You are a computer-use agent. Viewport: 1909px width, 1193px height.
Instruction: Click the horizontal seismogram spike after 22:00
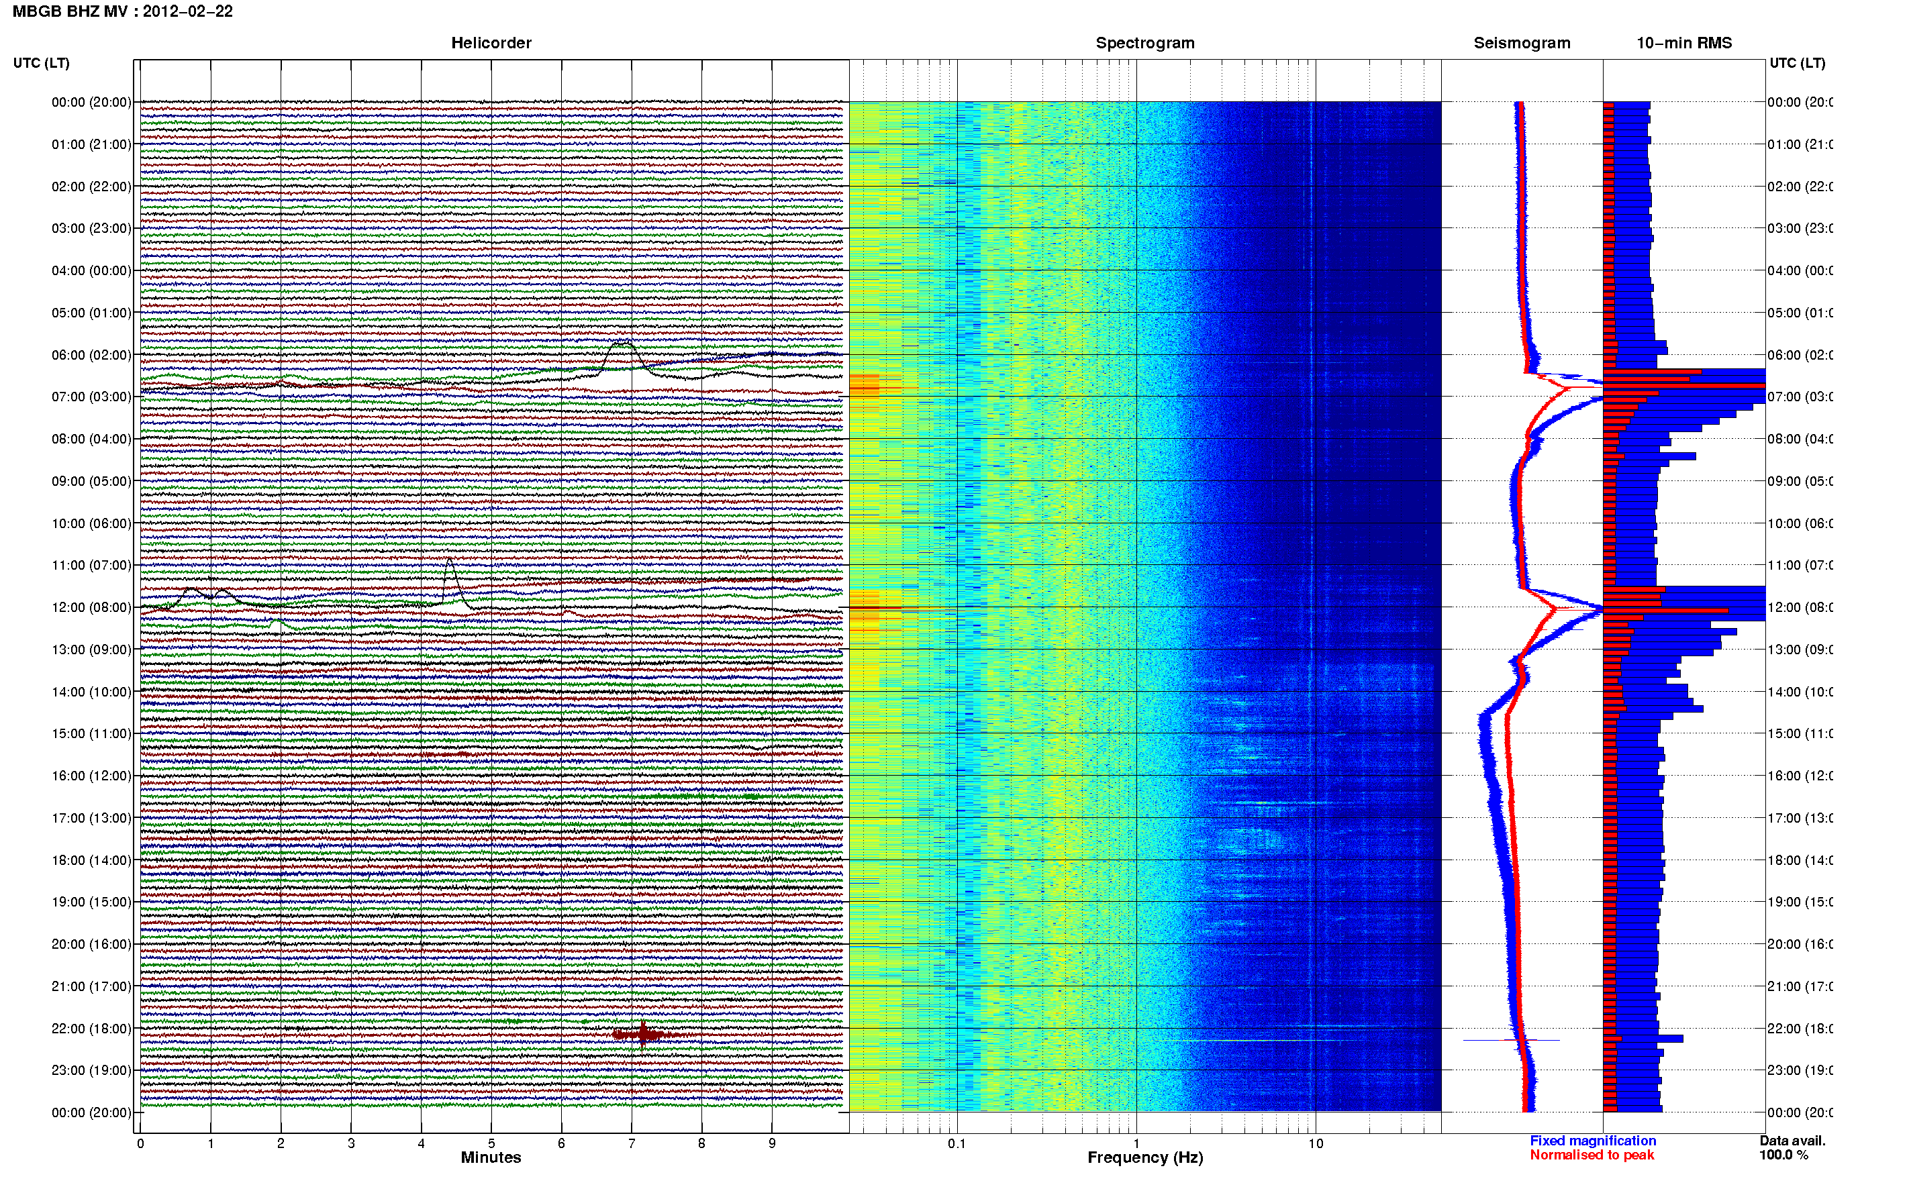coord(1511,1040)
